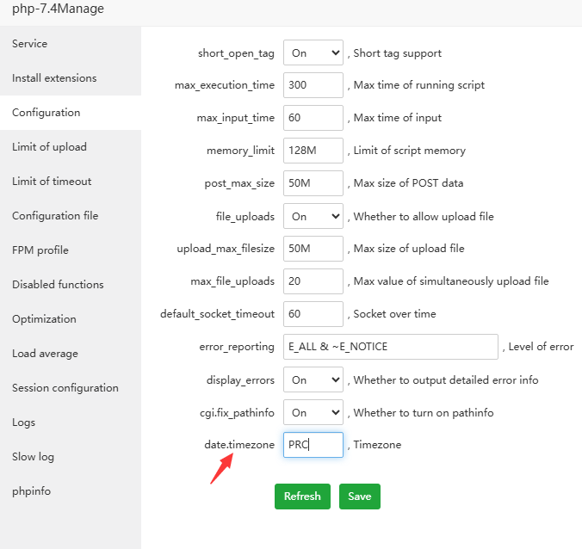Go to Install extensions section
The width and height of the screenshot is (582, 549).
tap(54, 78)
